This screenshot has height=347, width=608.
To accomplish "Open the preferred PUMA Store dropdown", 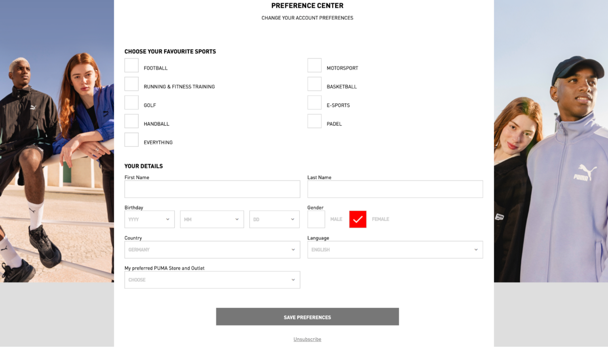I will [x=212, y=280].
